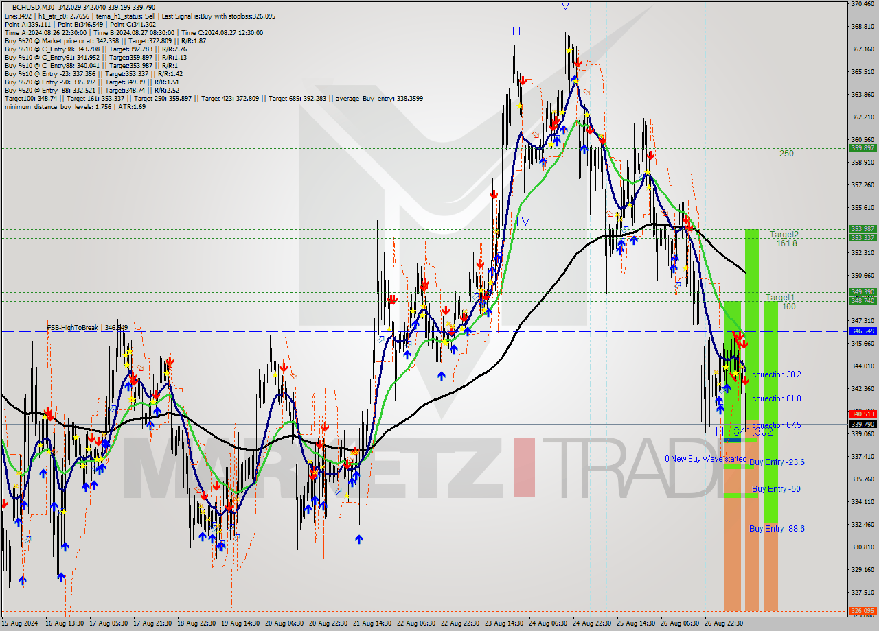This screenshot has height=631, width=879.
Task: Select the 'Buy Entry -23.6' label
Action: click(x=777, y=462)
